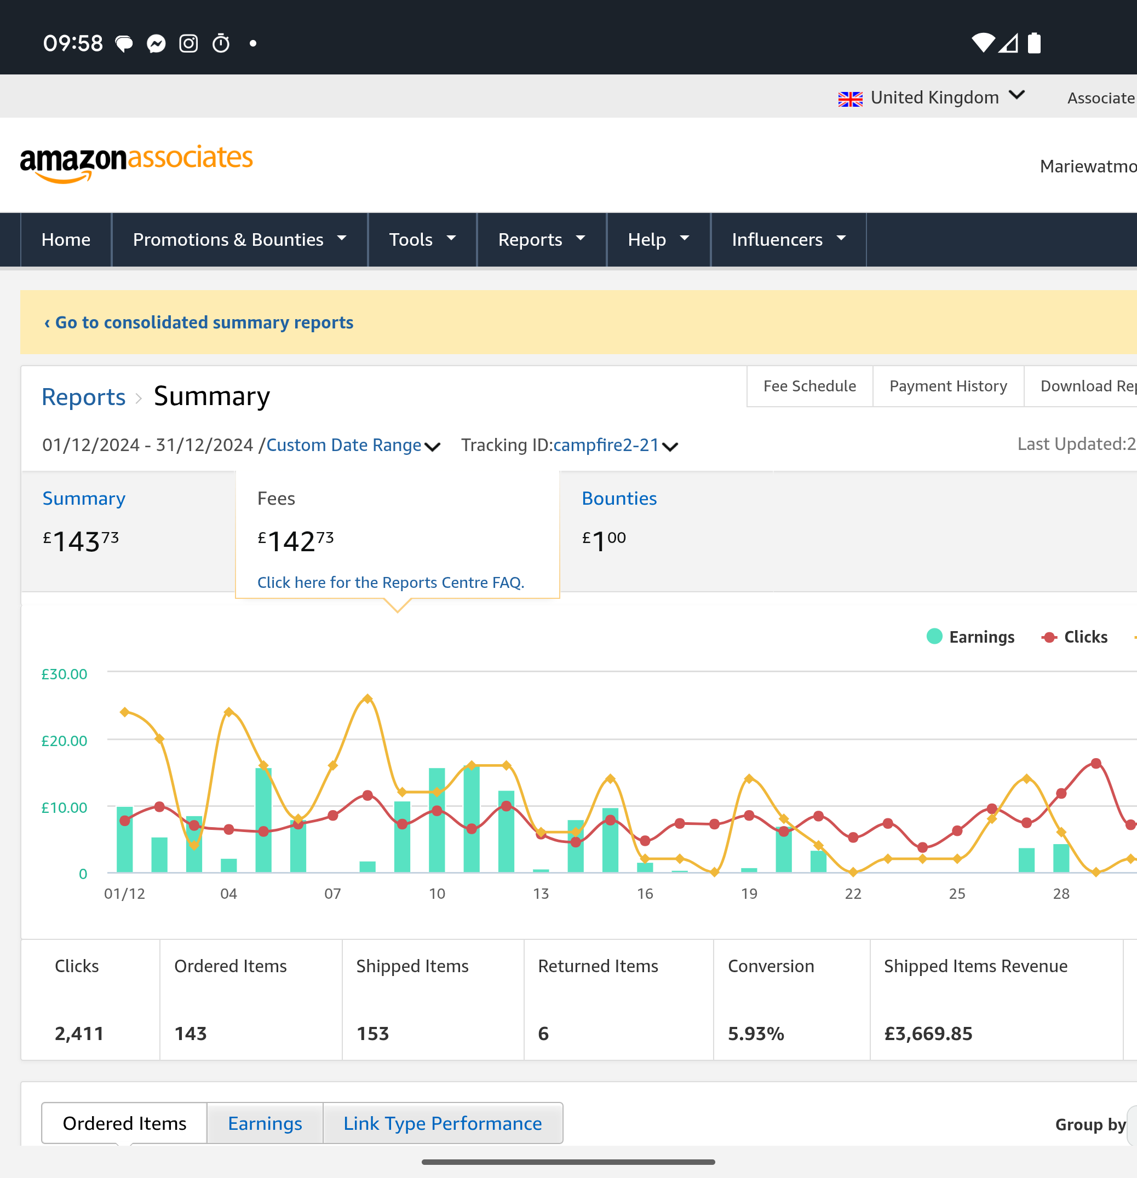Click the Conversion value 5.93%
Image resolution: width=1137 pixels, height=1178 pixels.
(756, 1033)
